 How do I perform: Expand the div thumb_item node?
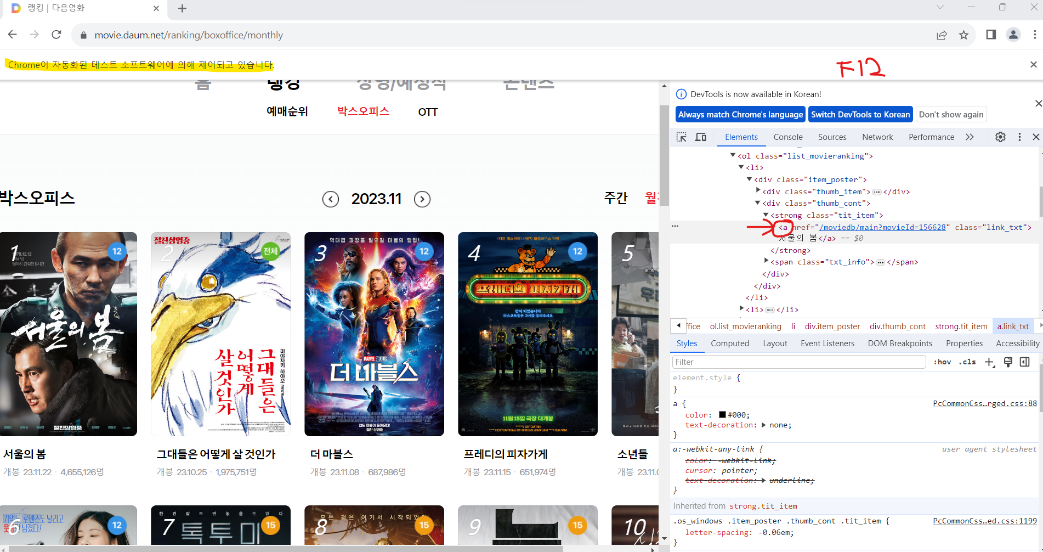point(758,190)
